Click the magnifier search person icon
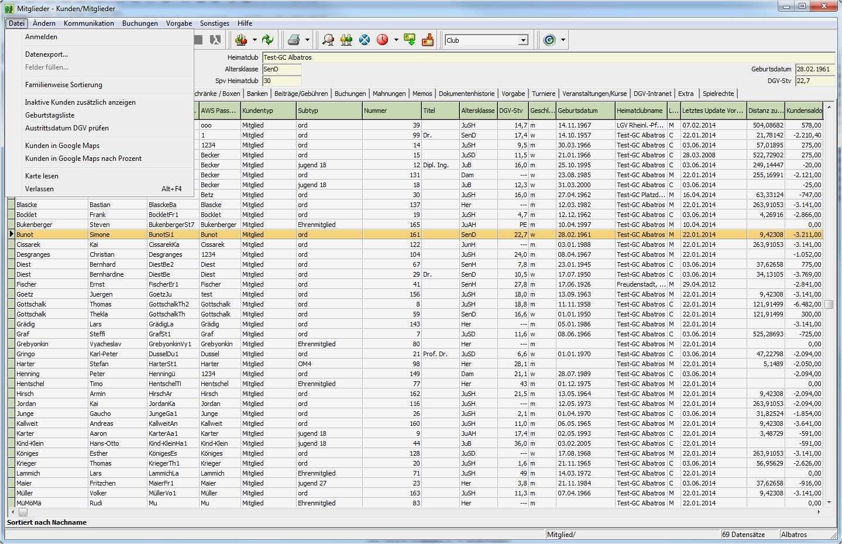The height and width of the screenshot is (544, 842). point(328,40)
